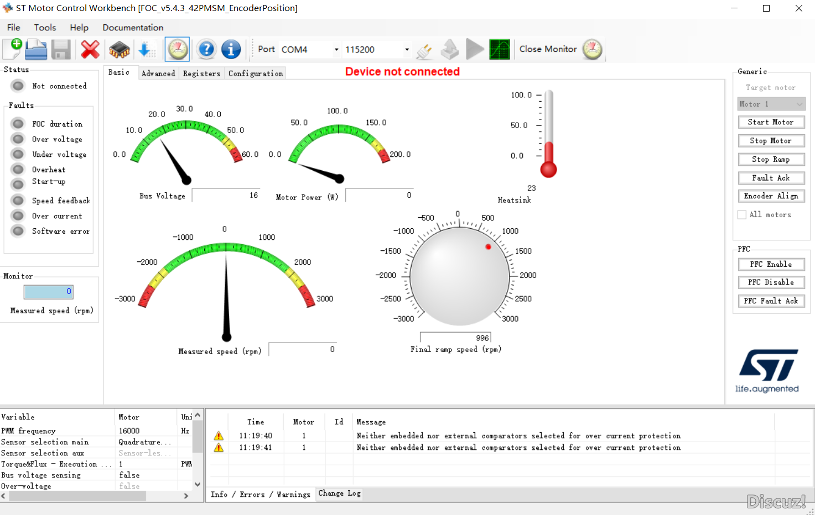The height and width of the screenshot is (515, 815).
Task: Click the Start Motor button
Action: coord(771,122)
